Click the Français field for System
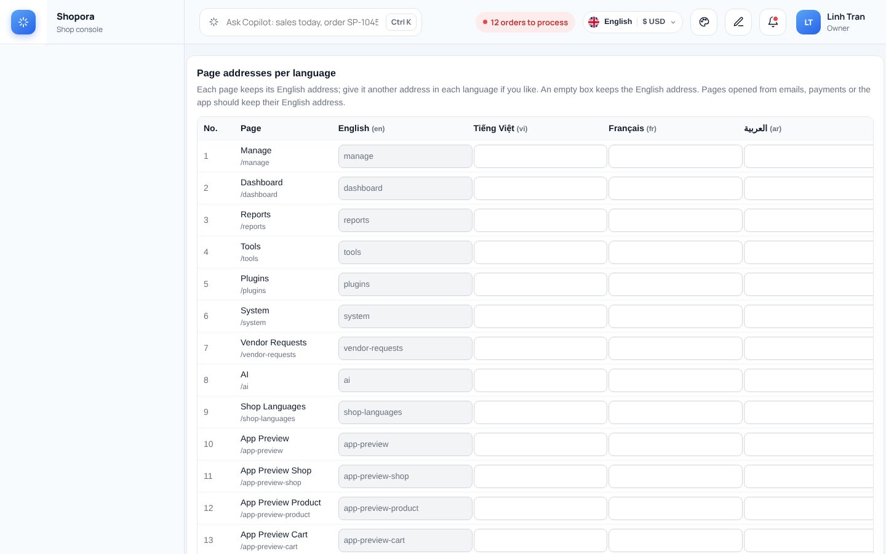Screen dimensions: 886x554 click(x=676, y=316)
